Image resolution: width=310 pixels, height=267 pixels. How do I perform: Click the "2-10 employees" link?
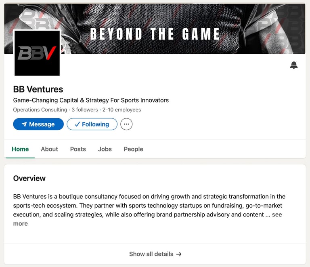click(121, 110)
